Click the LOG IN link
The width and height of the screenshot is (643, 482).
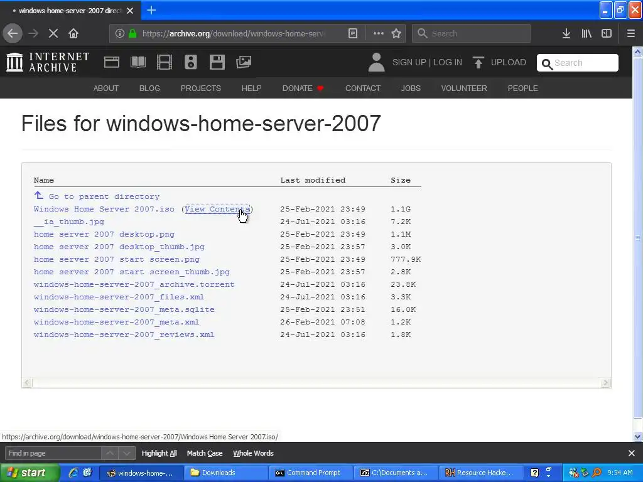448,62
